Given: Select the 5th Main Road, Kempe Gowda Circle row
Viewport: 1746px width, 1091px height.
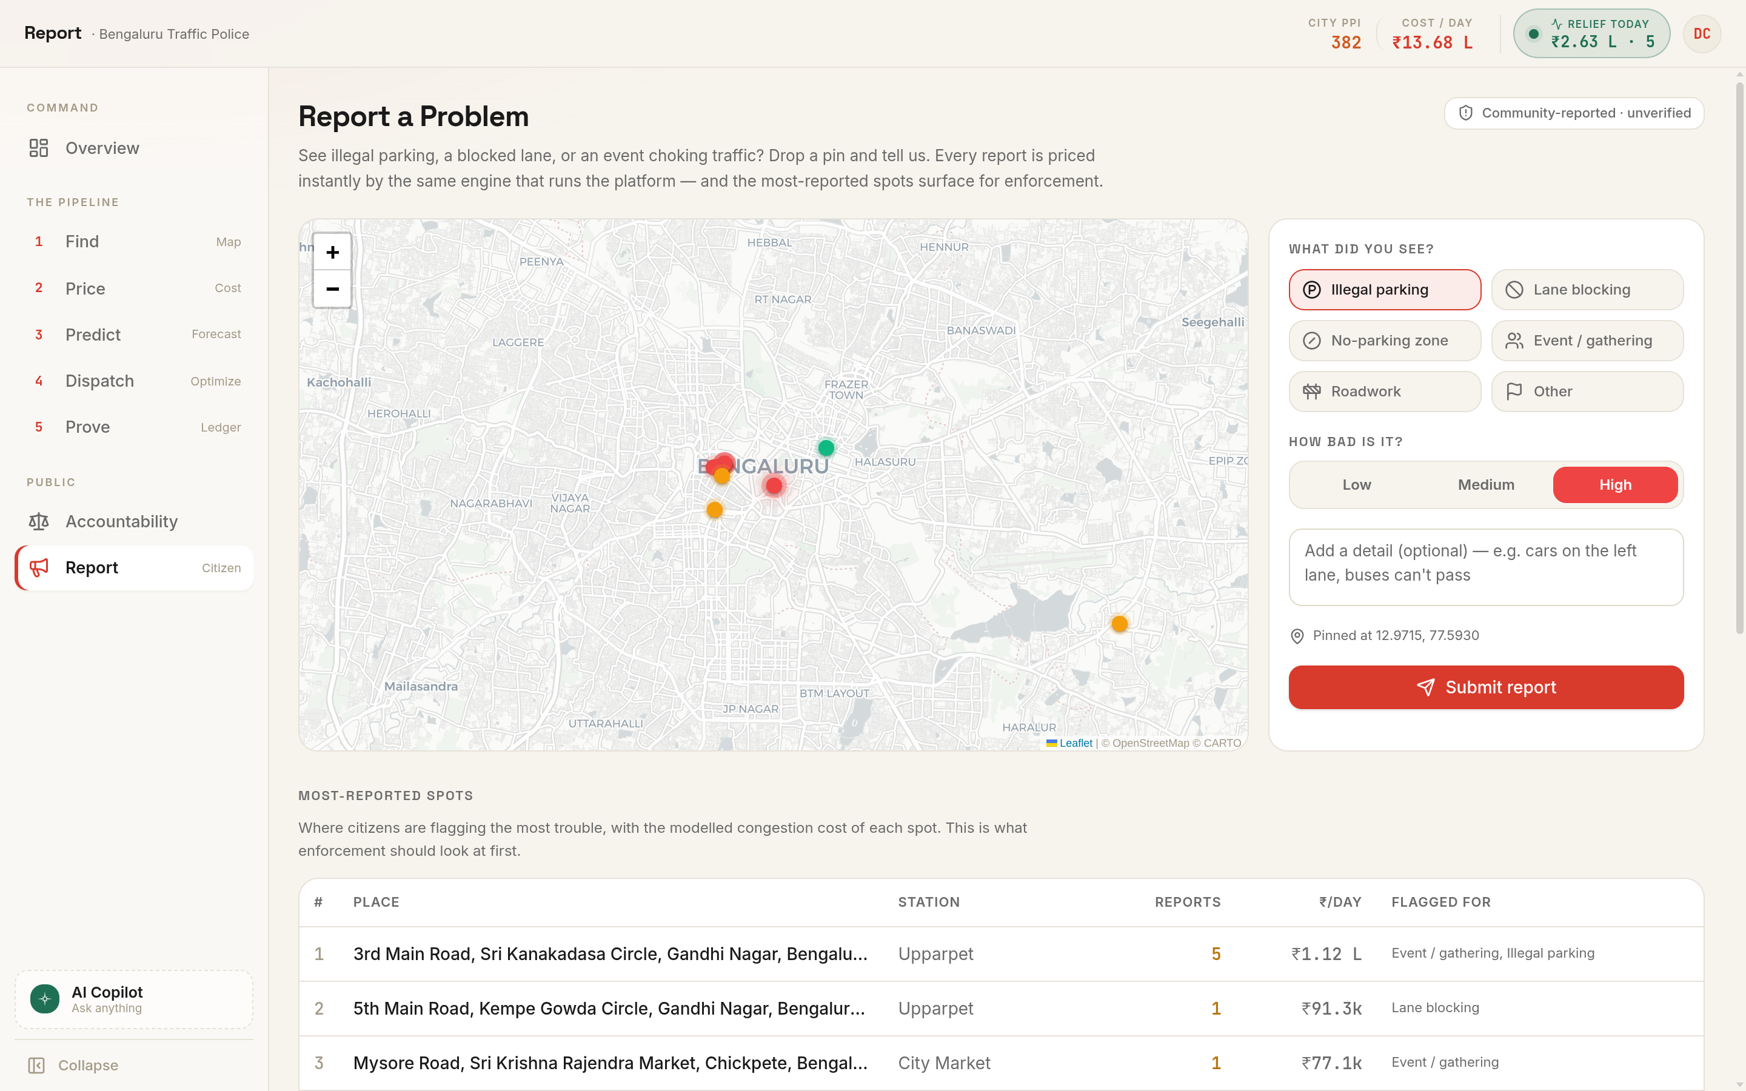Looking at the screenshot, I should (x=1001, y=1008).
